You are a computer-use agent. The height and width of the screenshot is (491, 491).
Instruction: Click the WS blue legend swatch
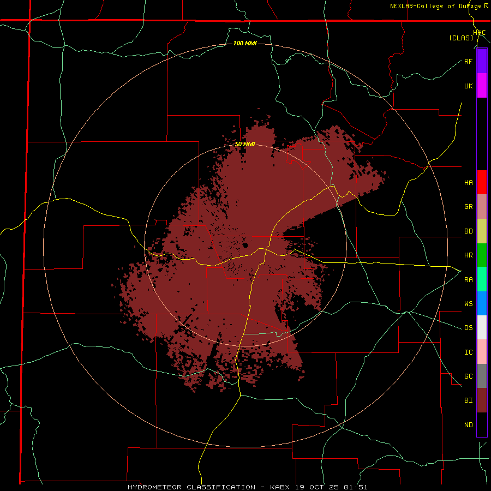click(482, 303)
